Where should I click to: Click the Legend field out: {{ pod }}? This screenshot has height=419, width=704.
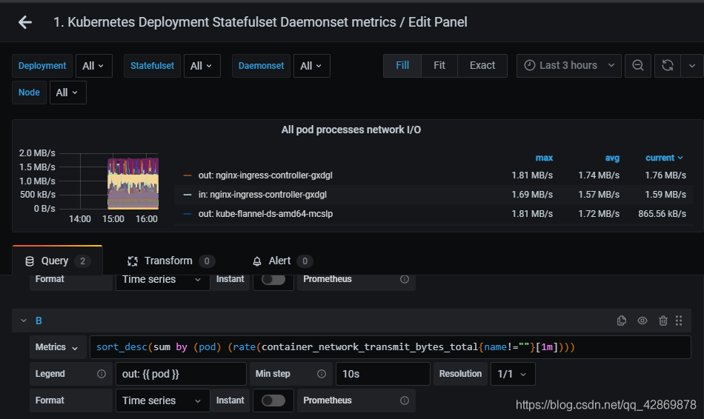click(x=181, y=374)
